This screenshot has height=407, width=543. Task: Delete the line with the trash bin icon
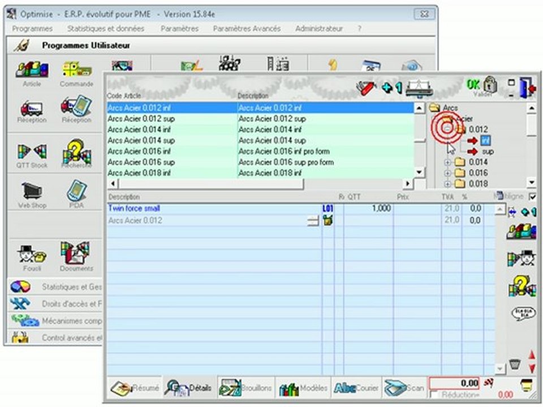[x=515, y=364]
